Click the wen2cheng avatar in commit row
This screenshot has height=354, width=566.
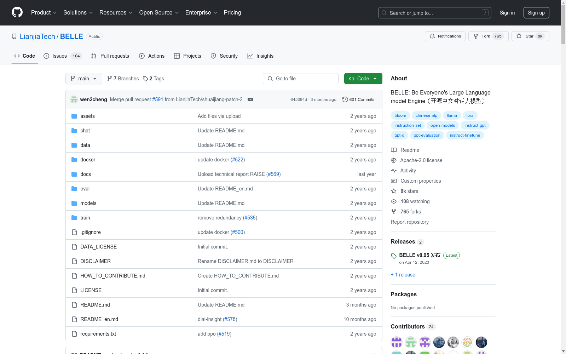(x=74, y=99)
